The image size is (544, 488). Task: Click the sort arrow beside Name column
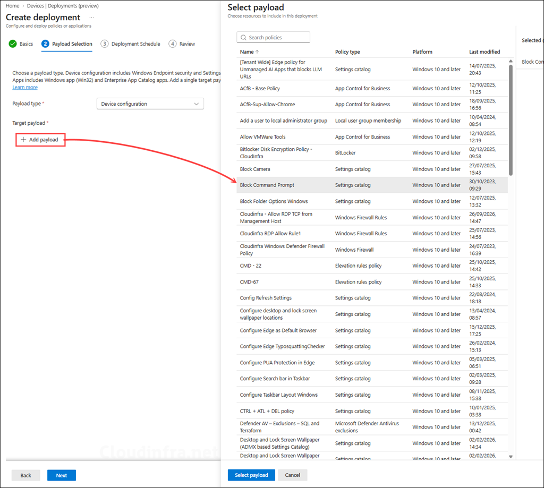(257, 52)
